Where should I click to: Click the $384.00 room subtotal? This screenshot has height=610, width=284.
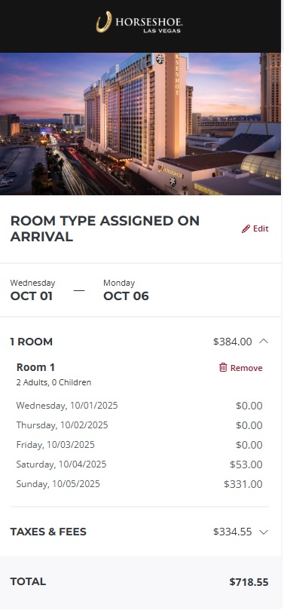232,342
